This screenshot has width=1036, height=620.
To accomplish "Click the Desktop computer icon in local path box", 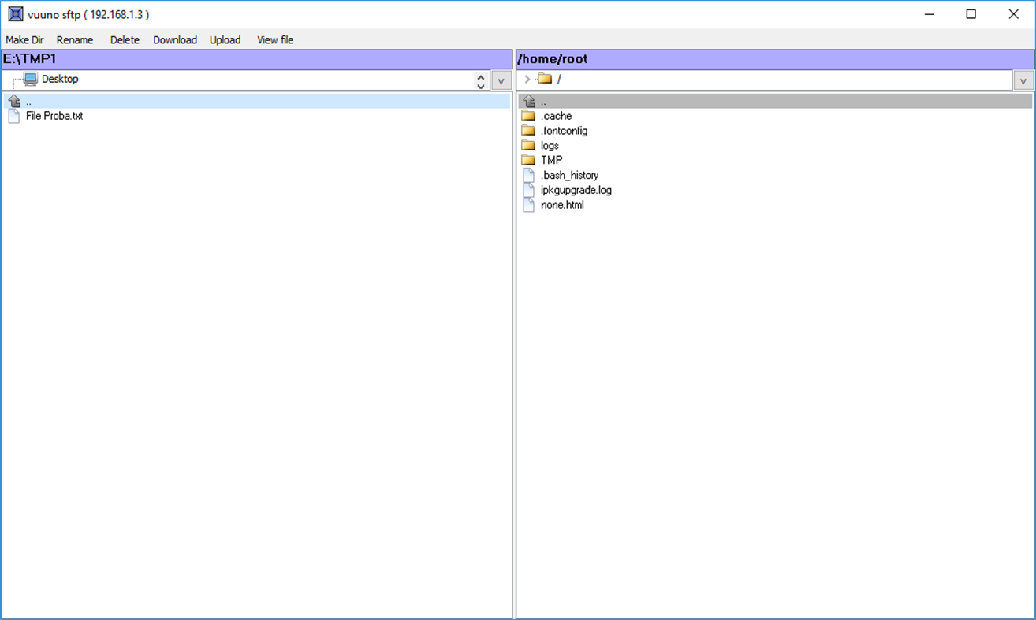I will coord(31,79).
